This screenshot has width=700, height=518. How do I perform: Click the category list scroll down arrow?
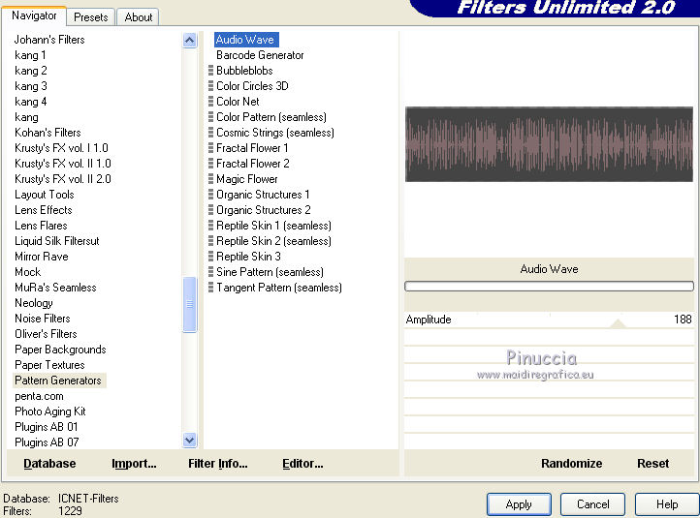(190, 440)
